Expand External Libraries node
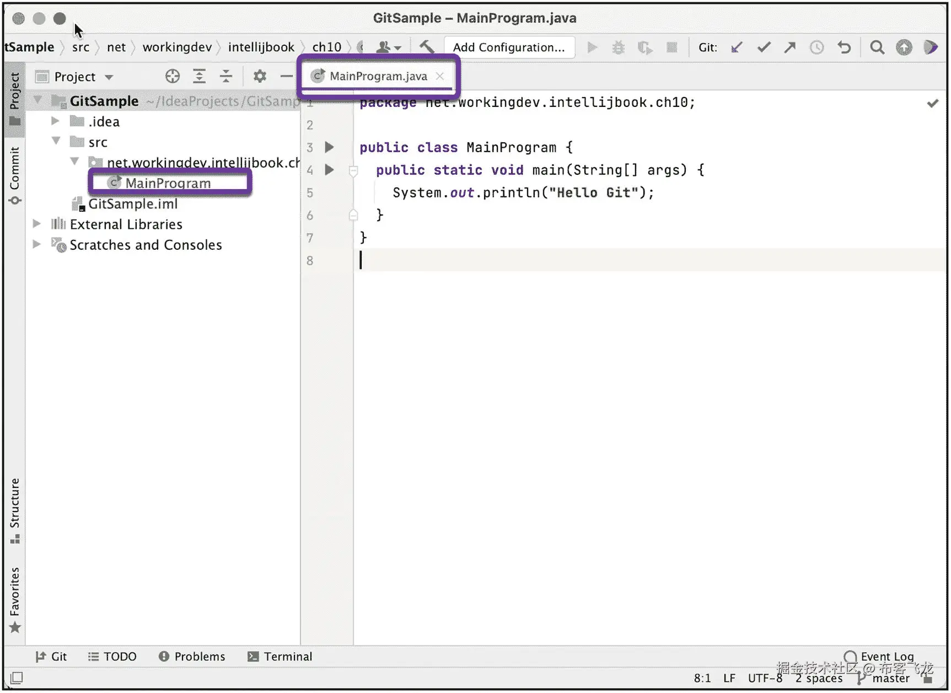Screen dimensions: 951x693 click(36, 224)
